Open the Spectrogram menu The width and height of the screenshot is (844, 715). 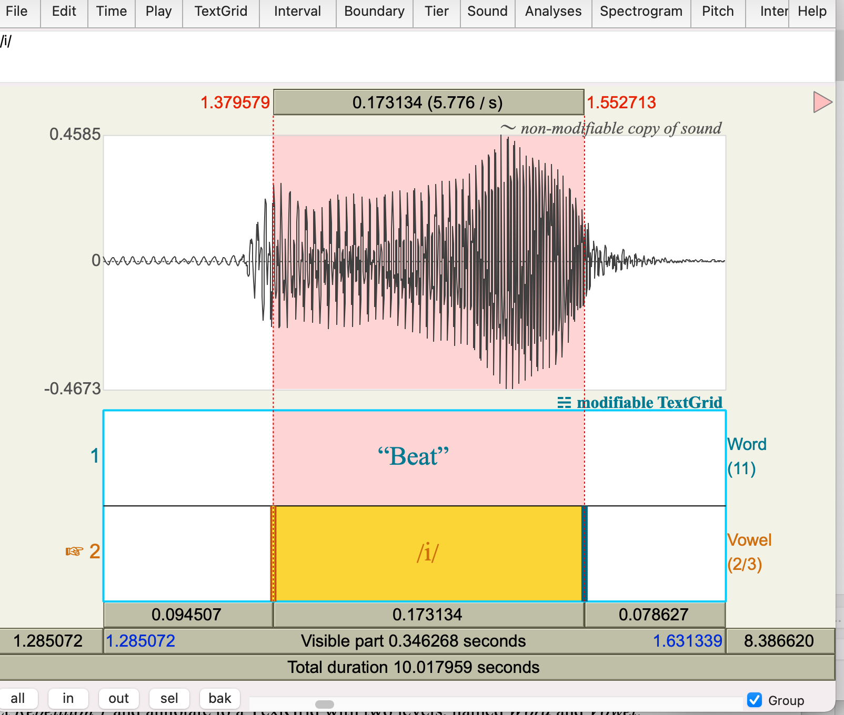pyautogui.click(x=641, y=12)
